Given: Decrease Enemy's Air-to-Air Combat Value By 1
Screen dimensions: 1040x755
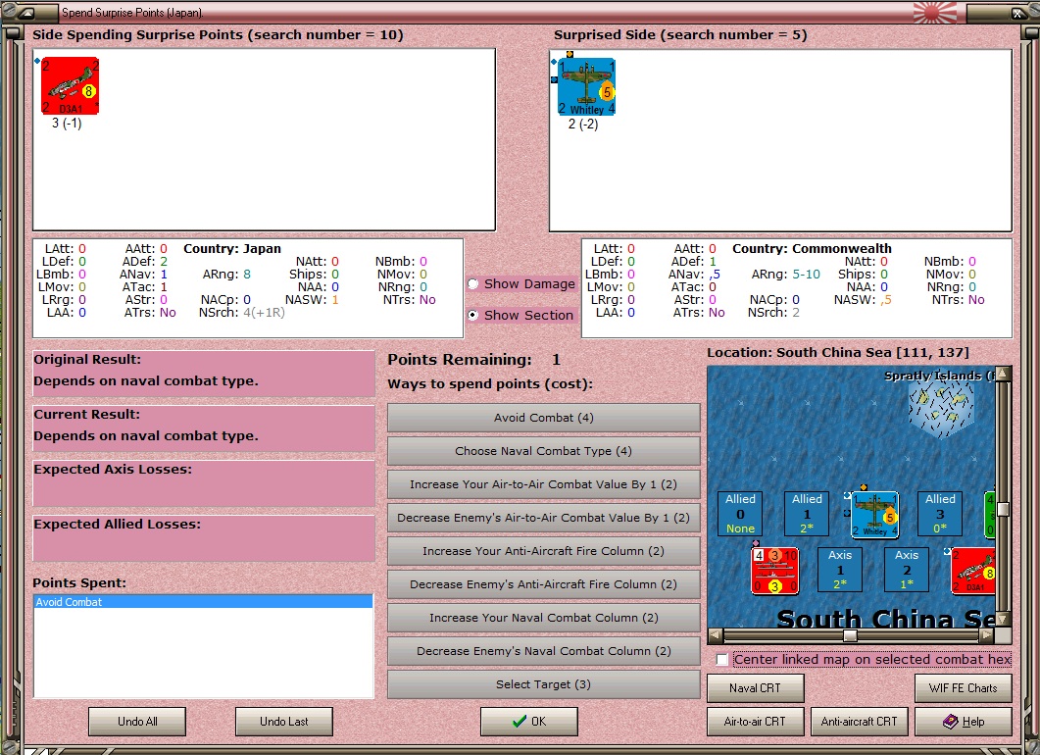Looking at the screenshot, I should click(543, 518).
